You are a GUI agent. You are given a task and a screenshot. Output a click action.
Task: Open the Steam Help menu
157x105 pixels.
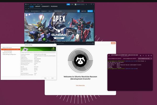[x=41, y=4]
